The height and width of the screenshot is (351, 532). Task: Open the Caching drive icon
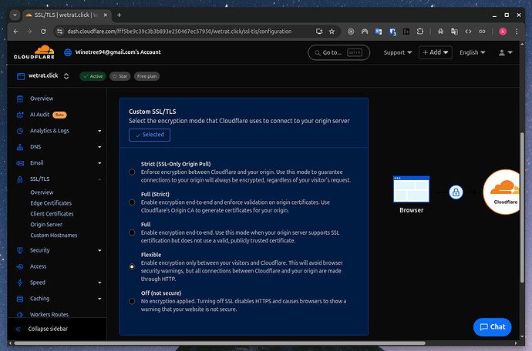[x=20, y=299]
